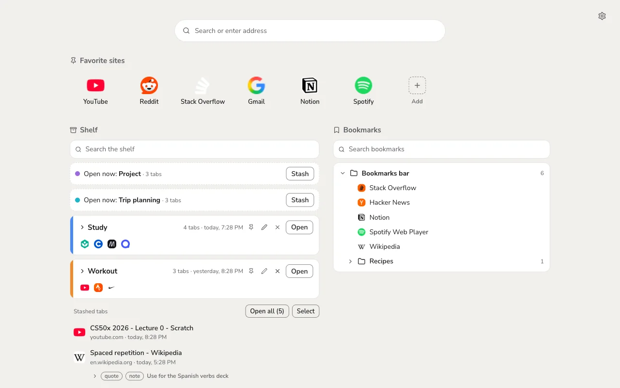This screenshot has height=388, width=620.
Task: Edit the Study group name
Action: tap(264, 227)
